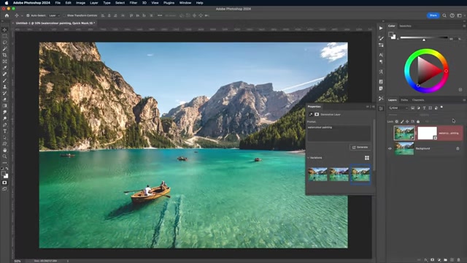Image resolution: width=467 pixels, height=263 pixels.
Task: Select the Move tool in toolbar
Action: point(4,30)
